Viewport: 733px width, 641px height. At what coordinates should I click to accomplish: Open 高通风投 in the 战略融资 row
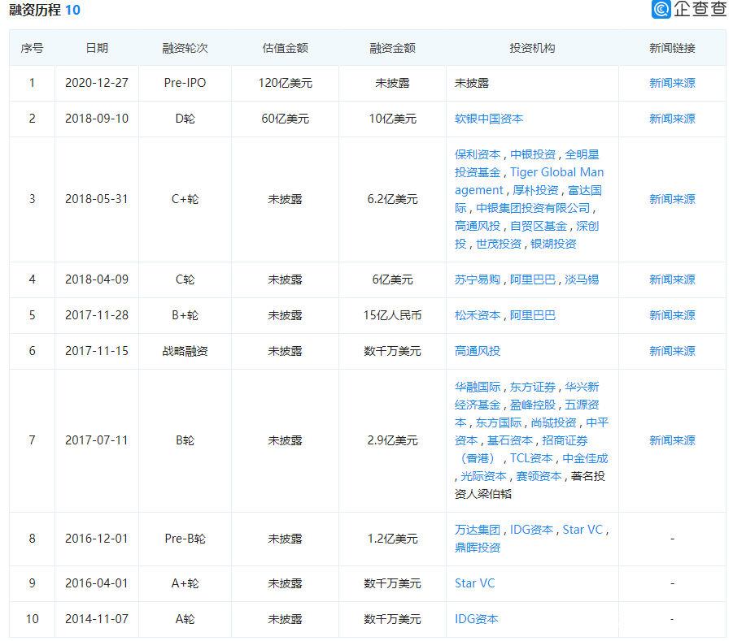[x=478, y=351]
